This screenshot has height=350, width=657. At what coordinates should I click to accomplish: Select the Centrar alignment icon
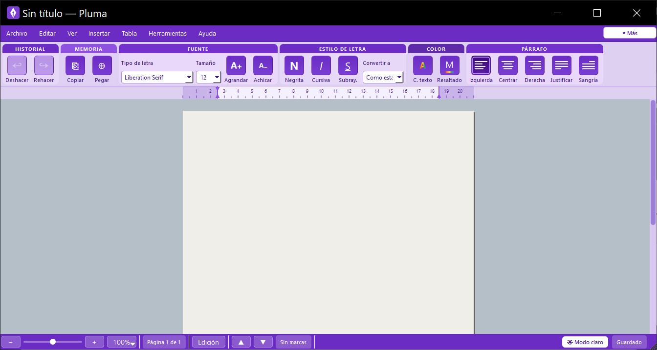[x=508, y=65]
